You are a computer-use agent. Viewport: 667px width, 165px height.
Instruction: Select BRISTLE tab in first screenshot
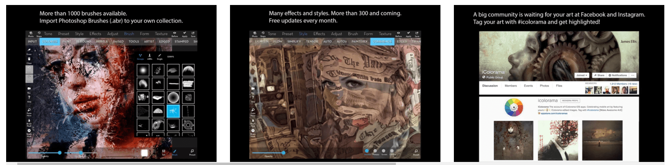[102, 41]
